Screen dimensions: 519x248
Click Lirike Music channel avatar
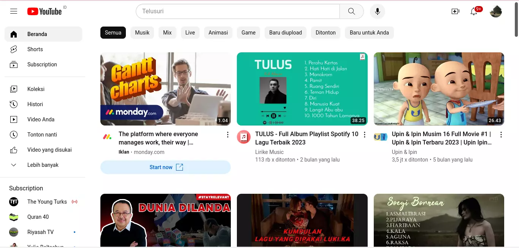click(x=244, y=137)
